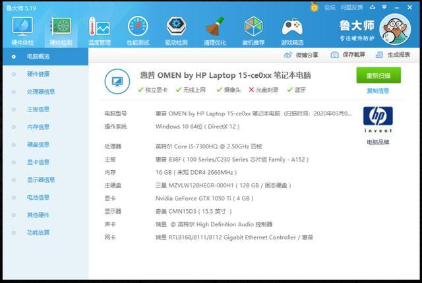This screenshot has height=283, width=422.
Task: Click Nvidia GeForce GTX 1050 Ti value
Action: pos(204,199)
